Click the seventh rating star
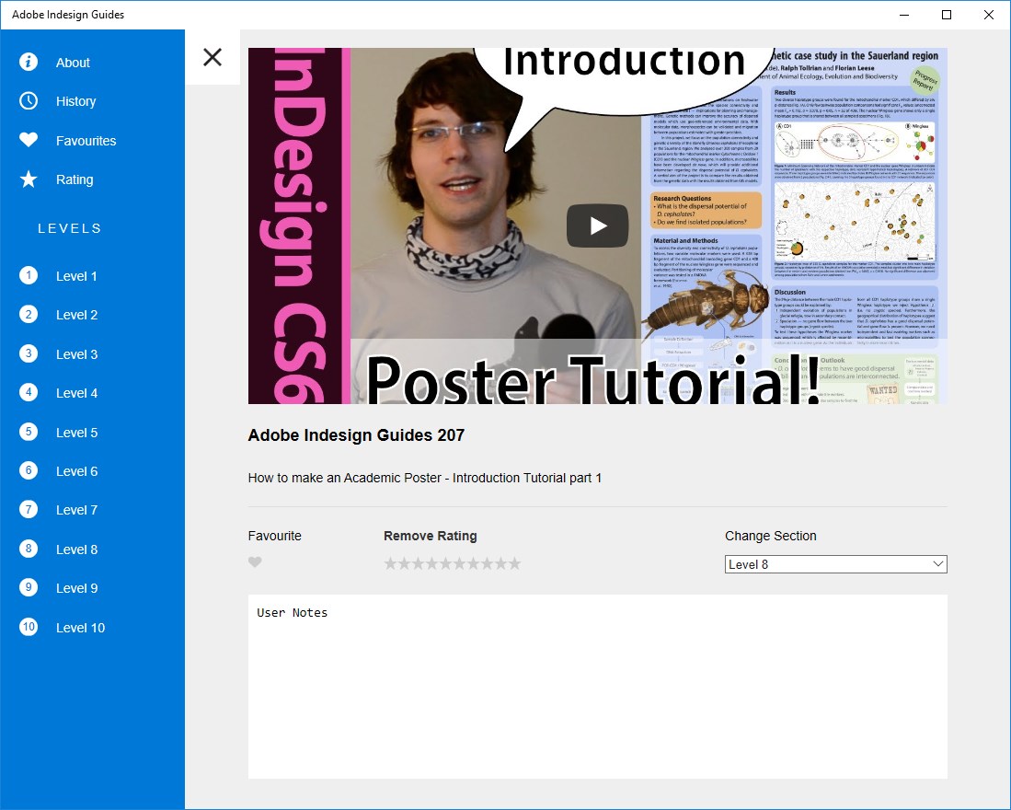Image resolution: width=1011 pixels, height=810 pixels. (x=473, y=563)
